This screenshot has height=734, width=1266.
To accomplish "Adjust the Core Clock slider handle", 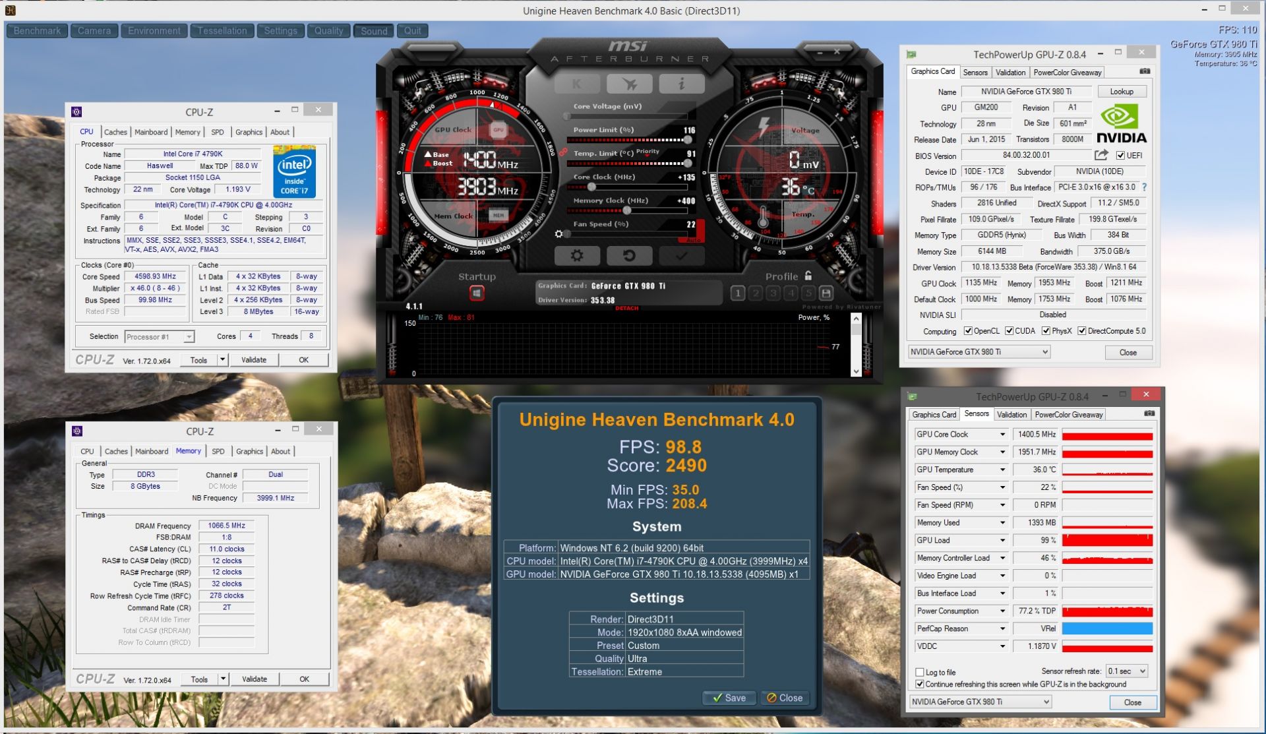I will [591, 187].
